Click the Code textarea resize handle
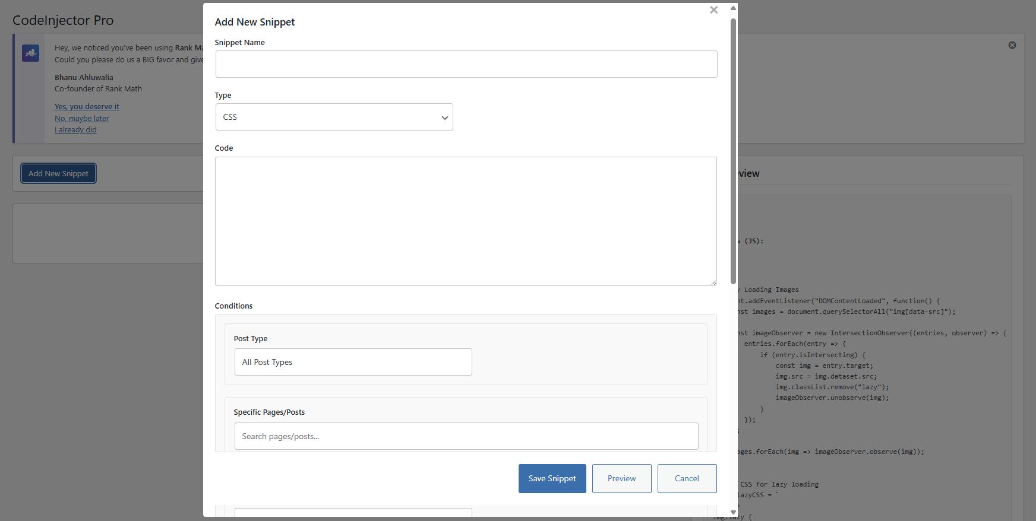The height and width of the screenshot is (521, 1036). 713,282
